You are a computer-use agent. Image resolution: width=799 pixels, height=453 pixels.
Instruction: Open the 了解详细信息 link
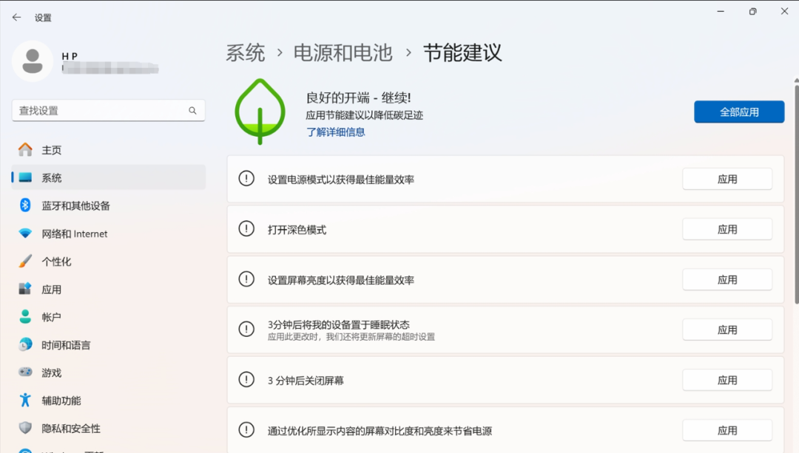coord(335,132)
